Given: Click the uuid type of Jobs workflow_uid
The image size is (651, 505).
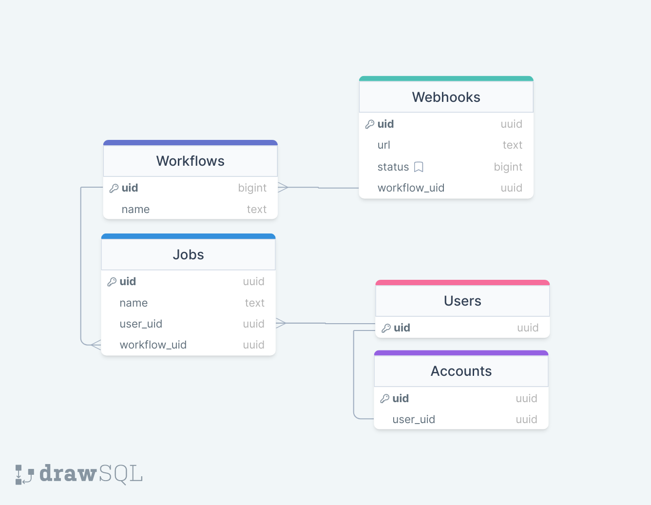Looking at the screenshot, I should (254, 345).
